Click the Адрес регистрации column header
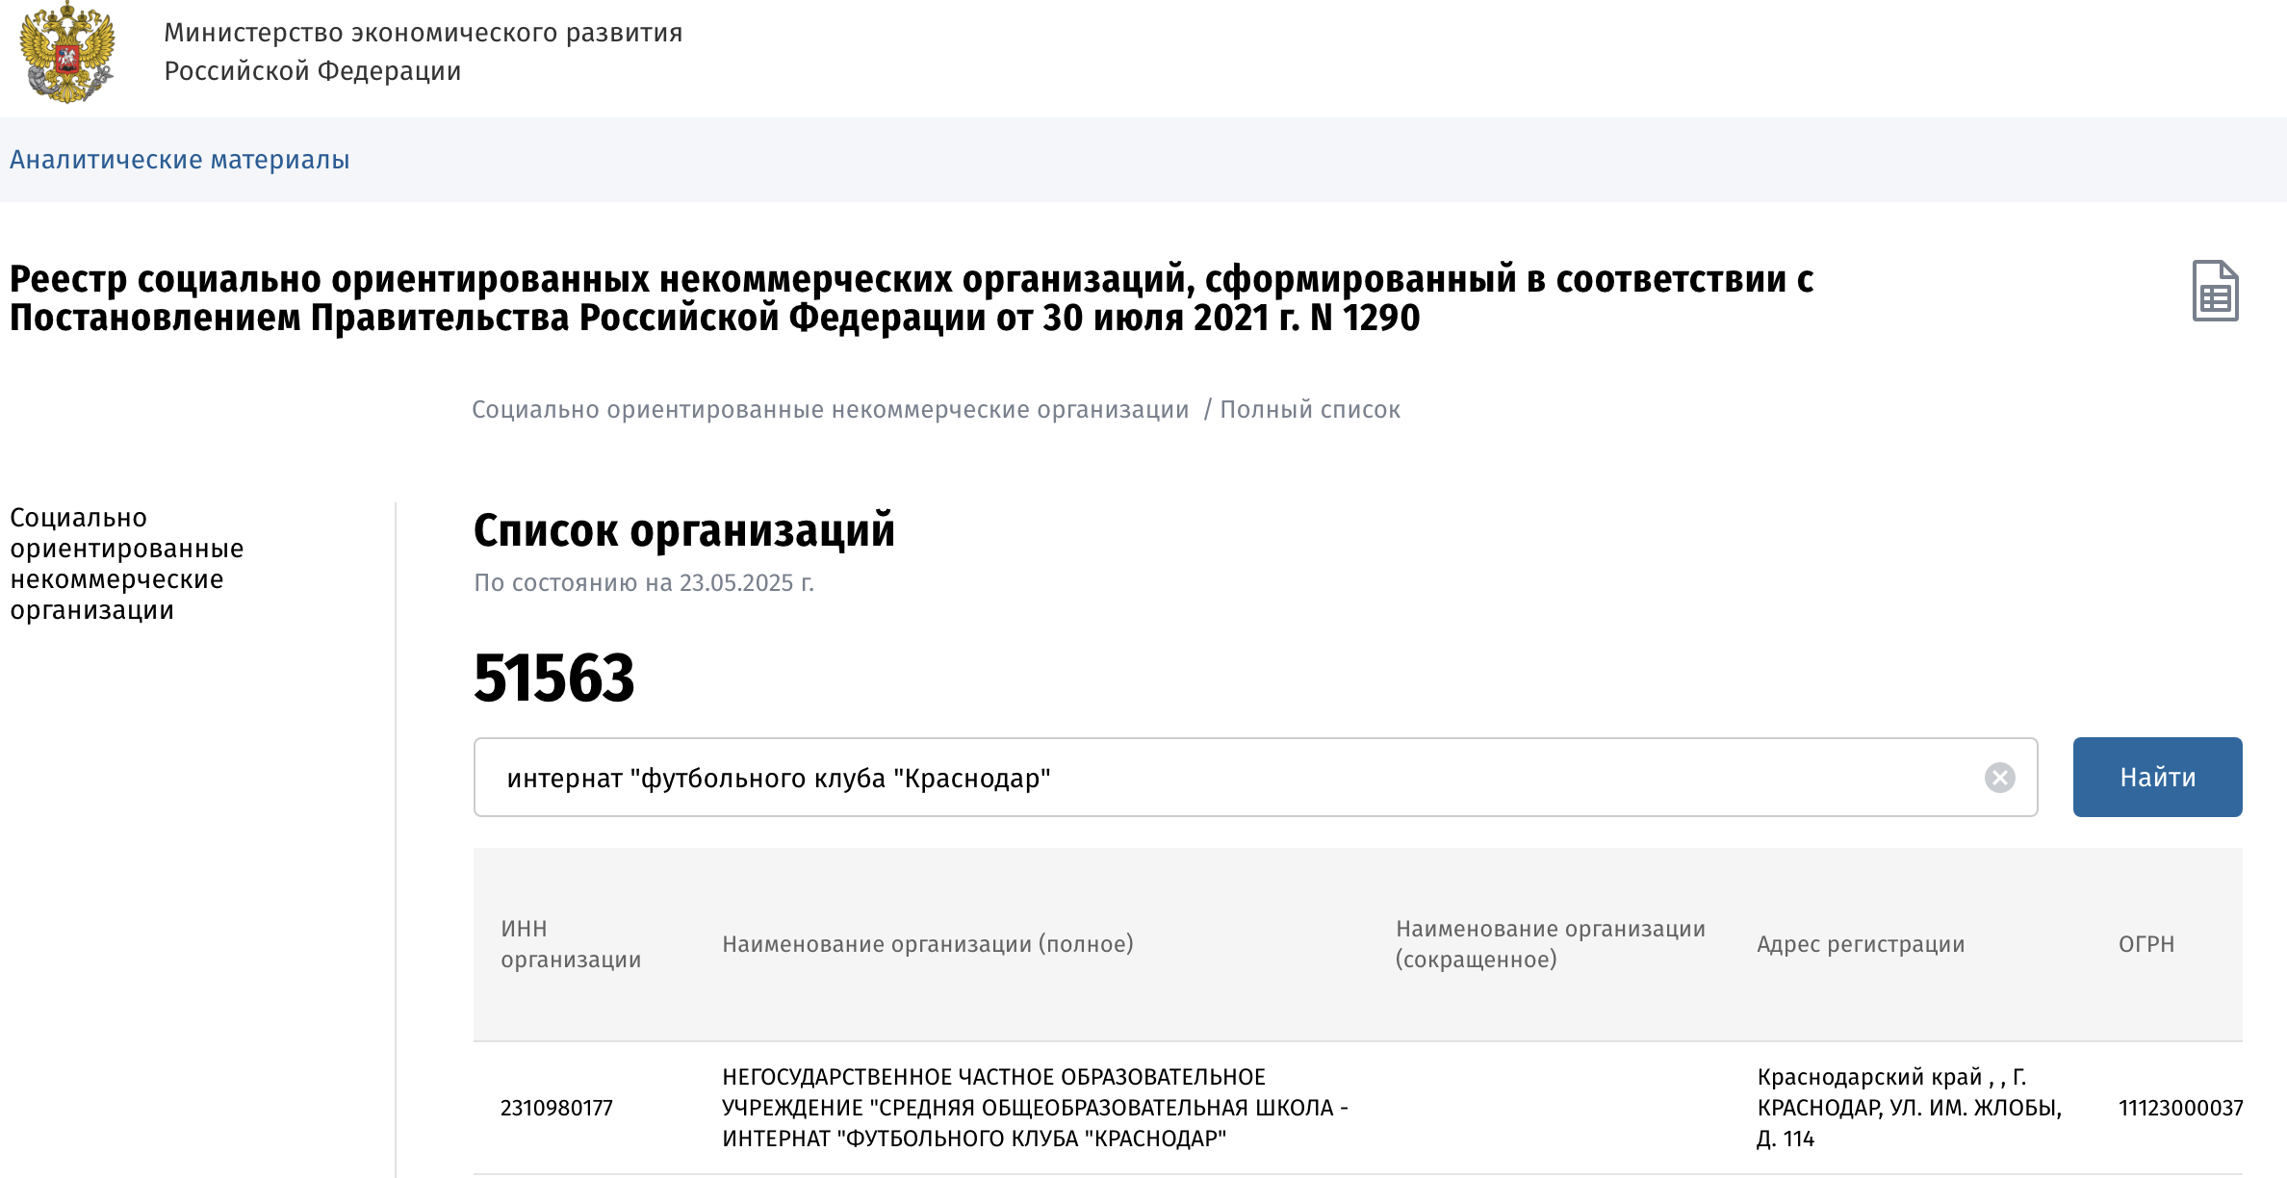The image size is (2287, 1178). [x=1861, y=944]
